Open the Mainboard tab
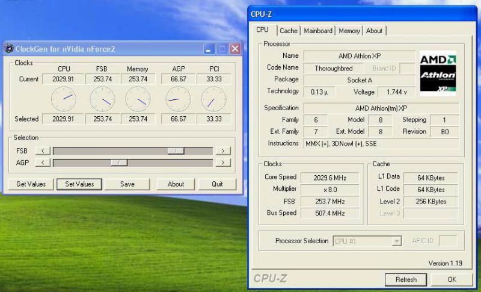The height and width of the screenshot is (292, 481). tap(318, 31)
